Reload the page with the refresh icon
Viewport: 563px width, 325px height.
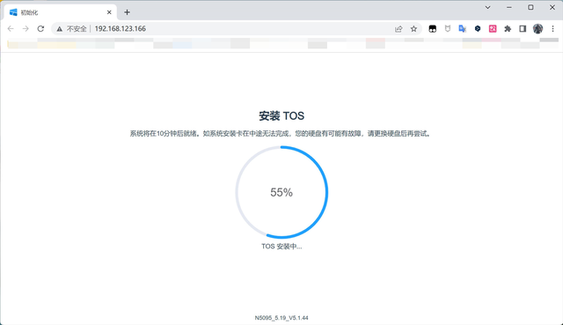40,29
